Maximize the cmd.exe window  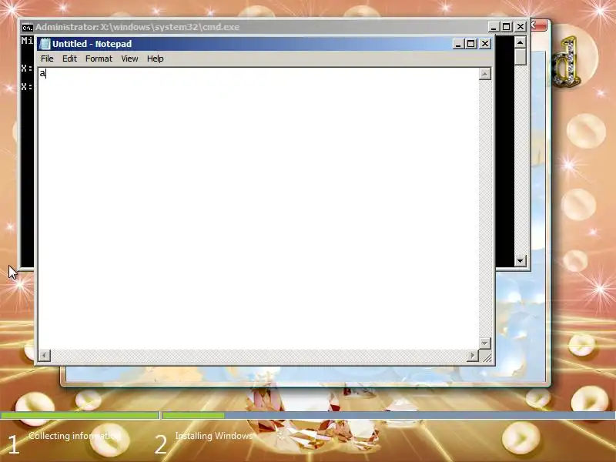pyautogui.click(x=507, y=27)
